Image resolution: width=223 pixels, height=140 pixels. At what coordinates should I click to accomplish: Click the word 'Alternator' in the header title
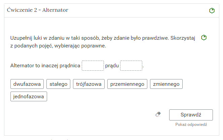tap(55, 10)
